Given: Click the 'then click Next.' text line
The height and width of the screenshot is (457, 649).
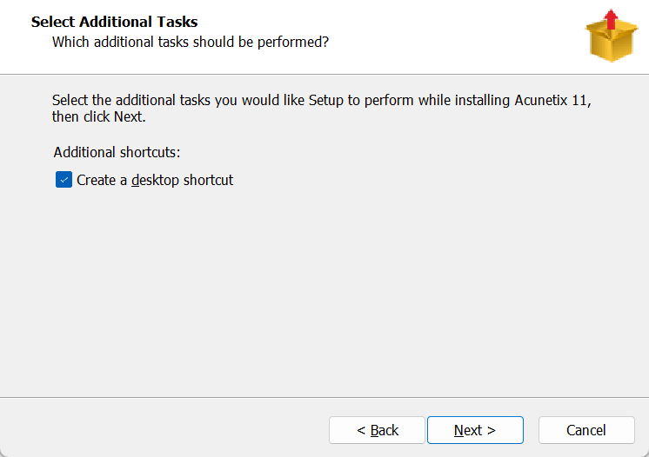Looking at the screenshot, I should click(99, 116).
